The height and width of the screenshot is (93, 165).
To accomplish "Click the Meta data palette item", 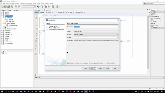I will [155, 26].
